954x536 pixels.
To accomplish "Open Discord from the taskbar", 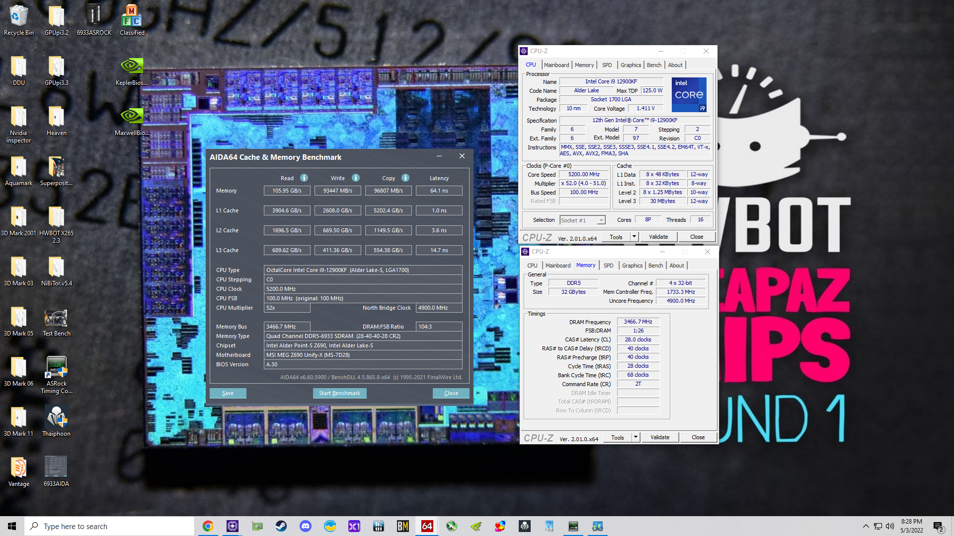I will point(305,526).
